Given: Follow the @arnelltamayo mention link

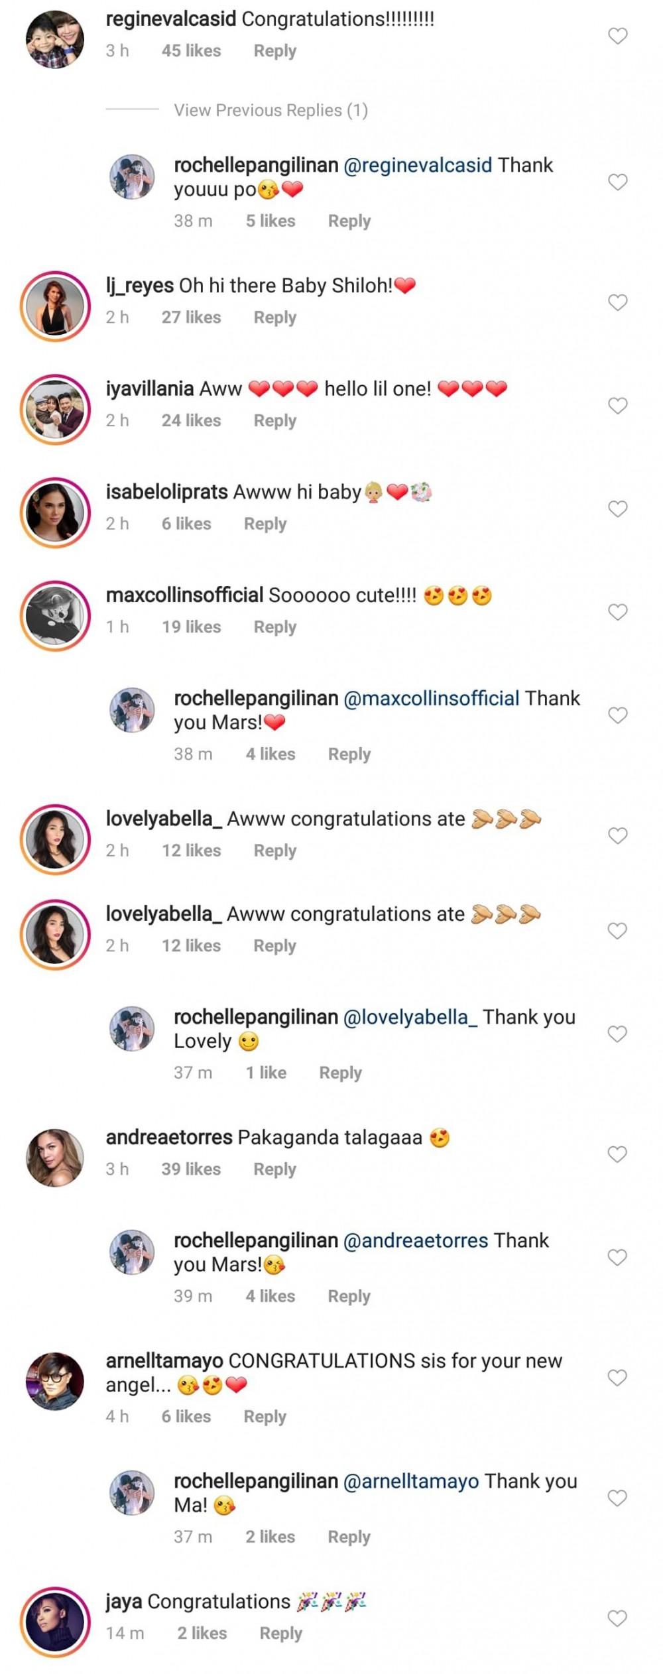Looking at the screenshot, I should pyautogui.click(x=410, y=1481).
